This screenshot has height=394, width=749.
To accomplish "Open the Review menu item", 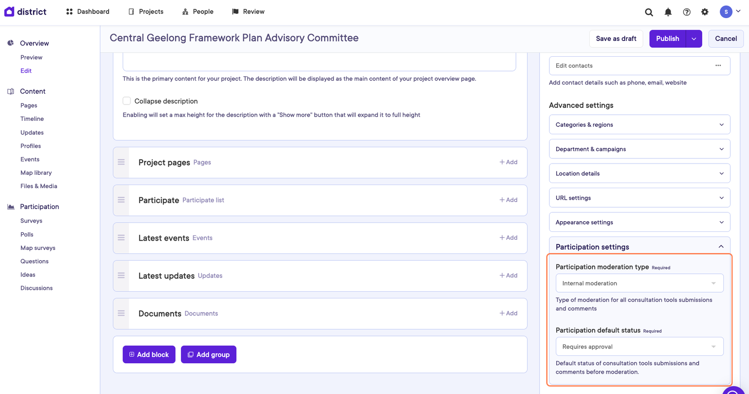I will [248, 12].
